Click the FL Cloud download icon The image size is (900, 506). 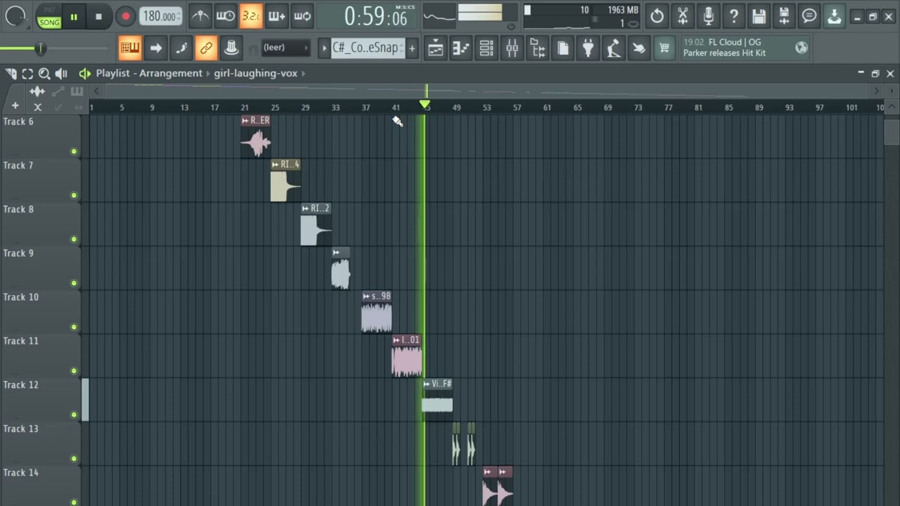tap(835, 15)
